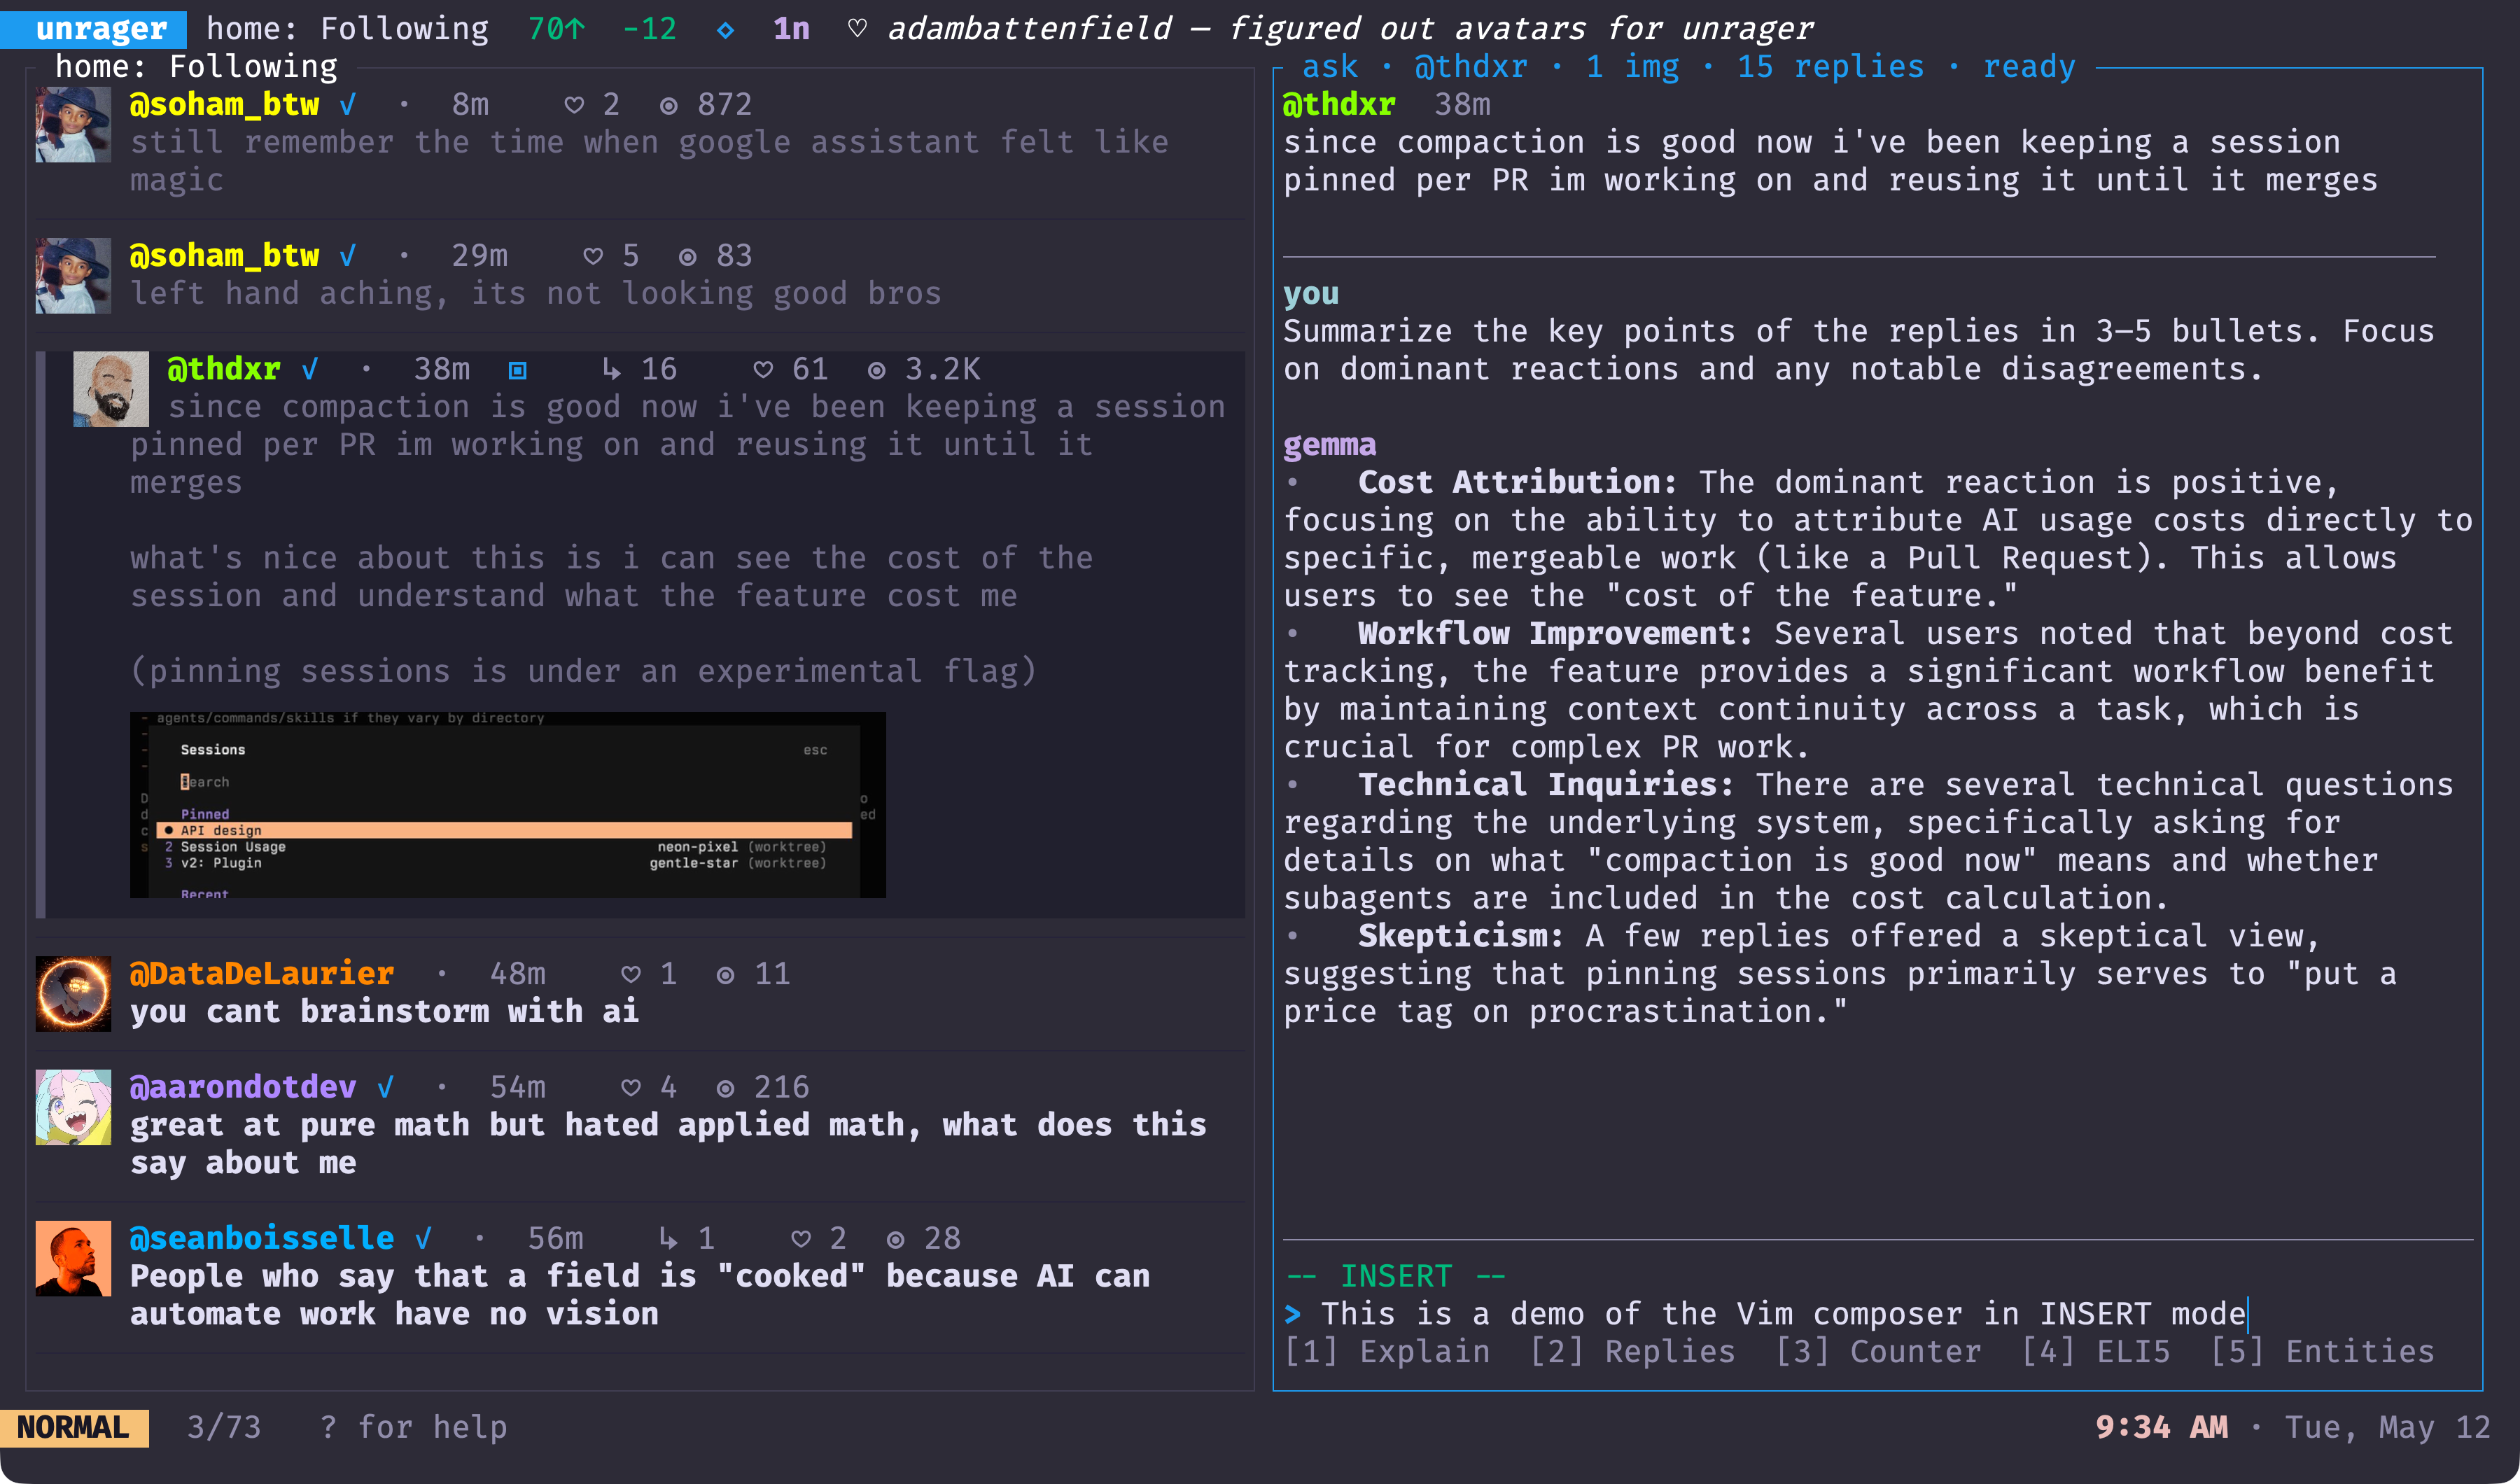The image size is (2520, 1484).
Task: Click the heart icon beside adambattenfield notification
Action: point(857,28)
